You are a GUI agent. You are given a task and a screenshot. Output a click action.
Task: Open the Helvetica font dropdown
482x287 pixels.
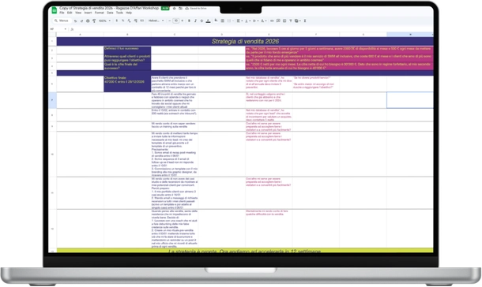(x=156, y=20)
